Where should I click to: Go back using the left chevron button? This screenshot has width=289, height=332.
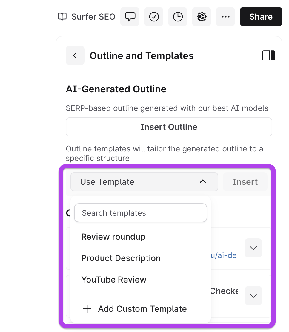point(75,55)
